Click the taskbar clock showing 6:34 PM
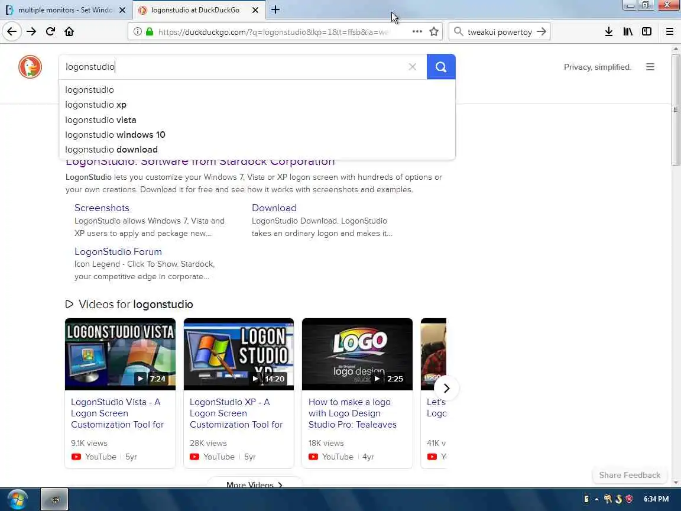The width and height of the screenshot is (681, 511). pos(656,499)
